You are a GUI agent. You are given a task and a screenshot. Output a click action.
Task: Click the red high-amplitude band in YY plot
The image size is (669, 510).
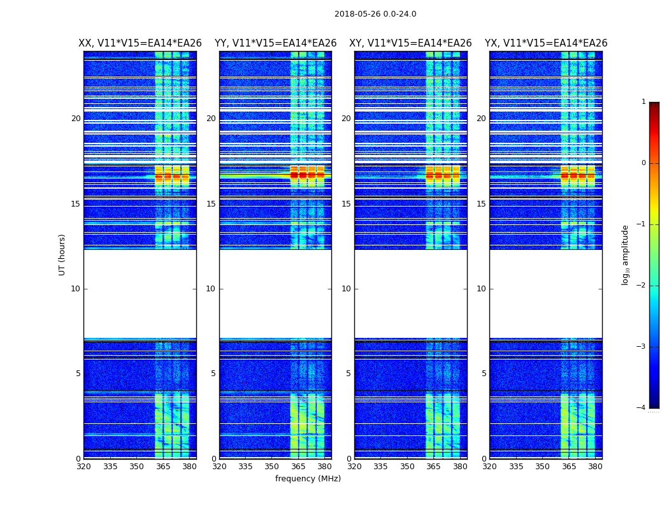tap(307, 174)
